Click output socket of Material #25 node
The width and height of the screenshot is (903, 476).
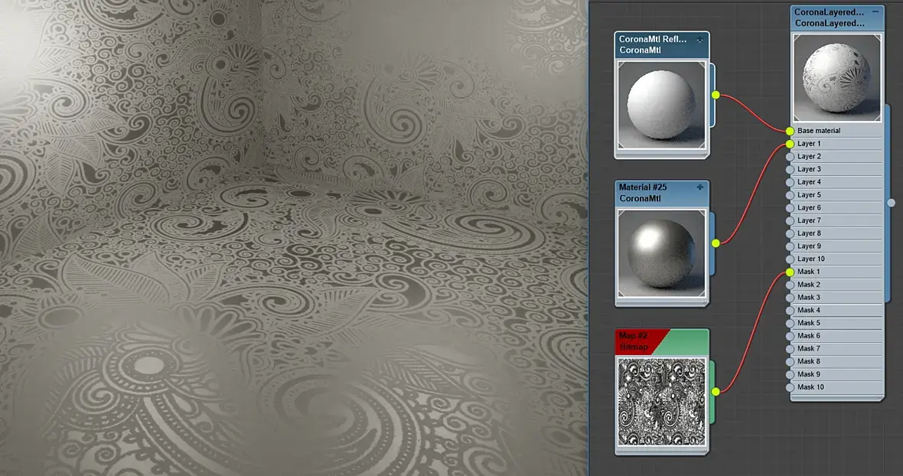716,243
